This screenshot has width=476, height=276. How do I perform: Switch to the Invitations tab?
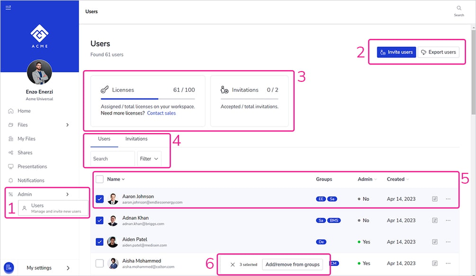coord(136,139)
